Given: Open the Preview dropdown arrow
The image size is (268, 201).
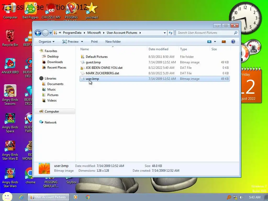Looking at the screenshot, I should tap(82, 42).
